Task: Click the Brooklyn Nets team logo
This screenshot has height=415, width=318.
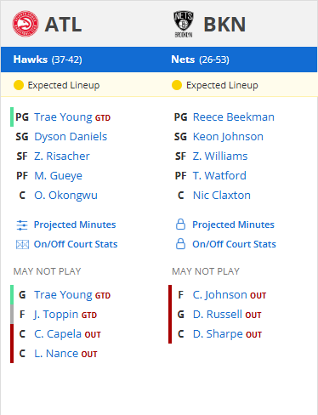Action: coord(184,24)
